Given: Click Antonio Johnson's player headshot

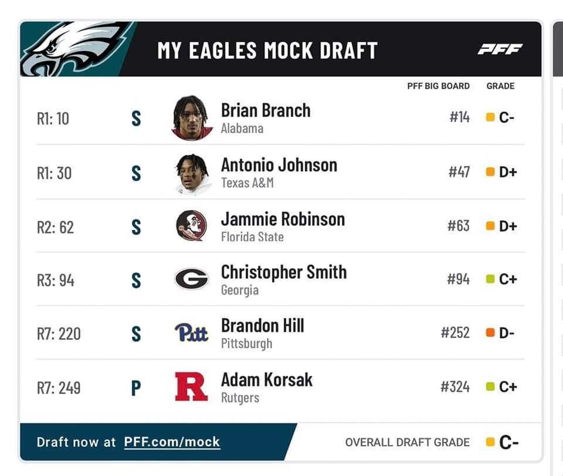Looking at the screenshot, I should (x=192, y=173).
